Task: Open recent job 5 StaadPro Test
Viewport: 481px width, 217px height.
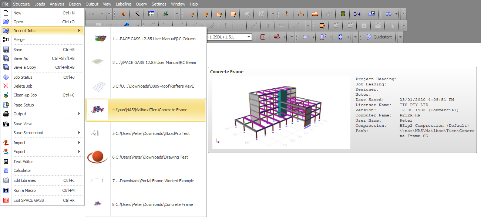Action: pyautogui.click(x=146, y=133)
